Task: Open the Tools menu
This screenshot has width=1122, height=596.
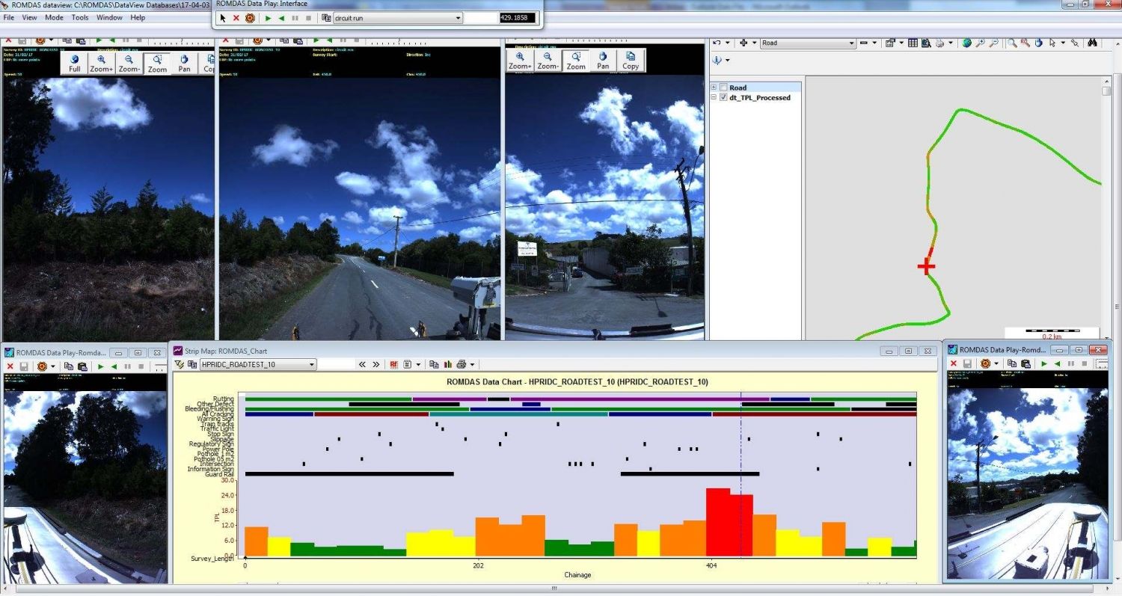Action: (80, 17)
